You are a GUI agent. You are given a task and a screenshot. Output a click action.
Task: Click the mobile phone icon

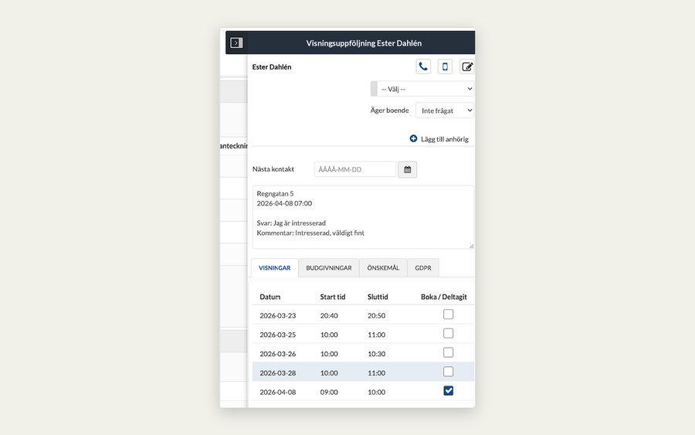pyautogui.click(x=445, y=66)
